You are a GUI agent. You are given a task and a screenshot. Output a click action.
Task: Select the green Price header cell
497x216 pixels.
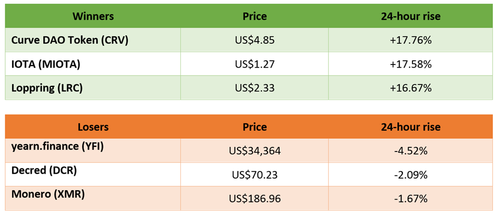coord(254,16)
